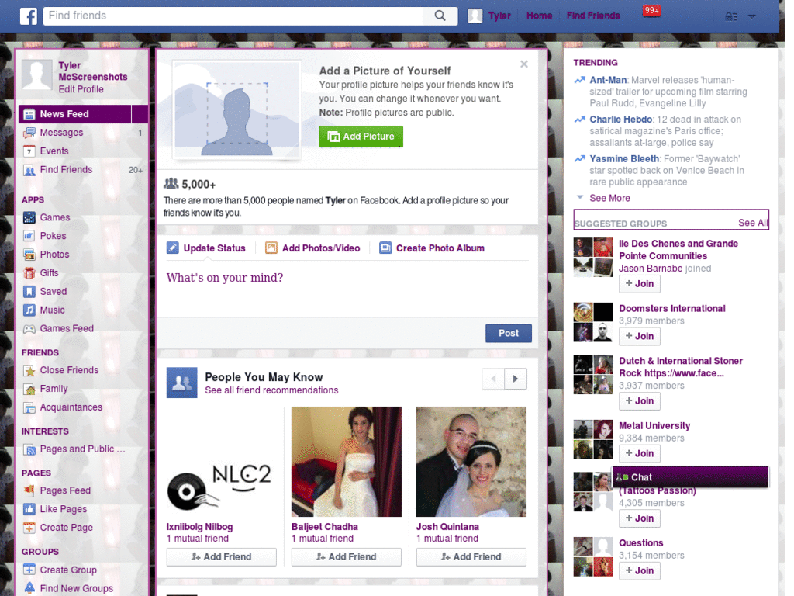Click the News Feed sidebar icon
Viewport: 794px width, 596px height.
pyautogui.click(x=29, y=114)
